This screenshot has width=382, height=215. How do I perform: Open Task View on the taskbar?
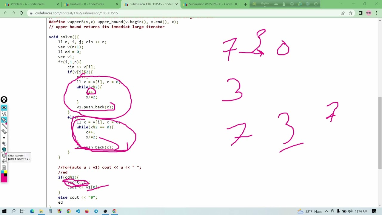click(x=22, y=211)
